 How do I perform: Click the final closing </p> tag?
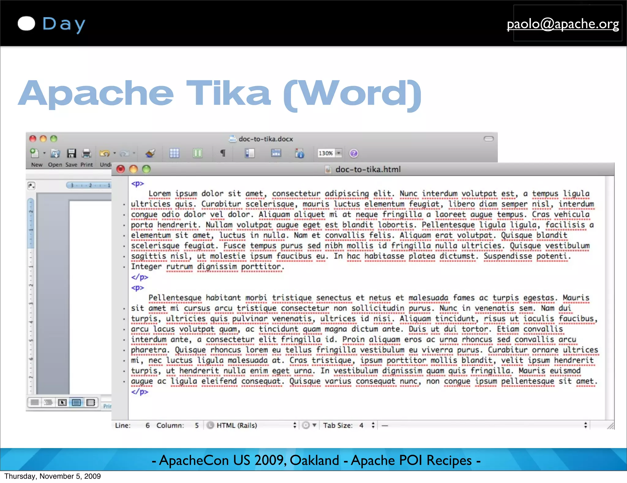140,392
